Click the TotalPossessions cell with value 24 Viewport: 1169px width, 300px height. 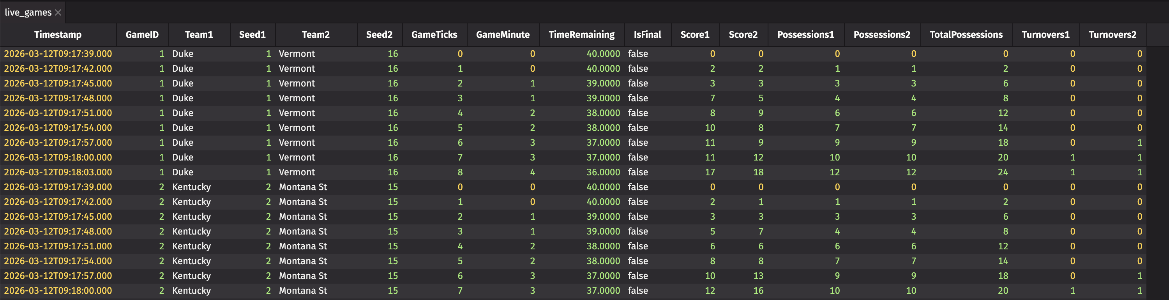[x=1003, y=172]
